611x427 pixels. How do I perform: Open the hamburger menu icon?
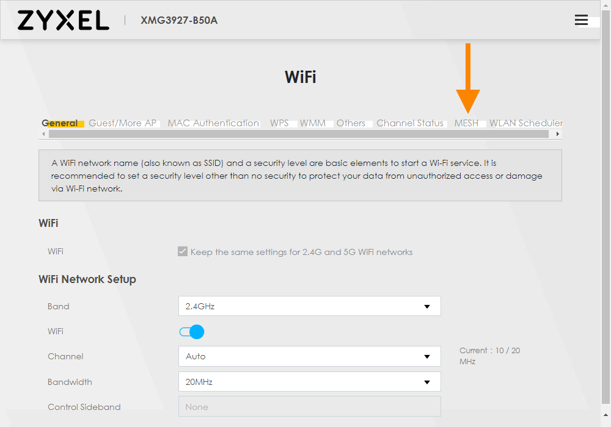click(x=581, y=20)
